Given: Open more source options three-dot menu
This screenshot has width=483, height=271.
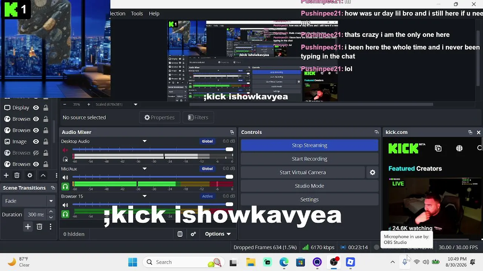Looking at the screenshot, I should (56, 175).
